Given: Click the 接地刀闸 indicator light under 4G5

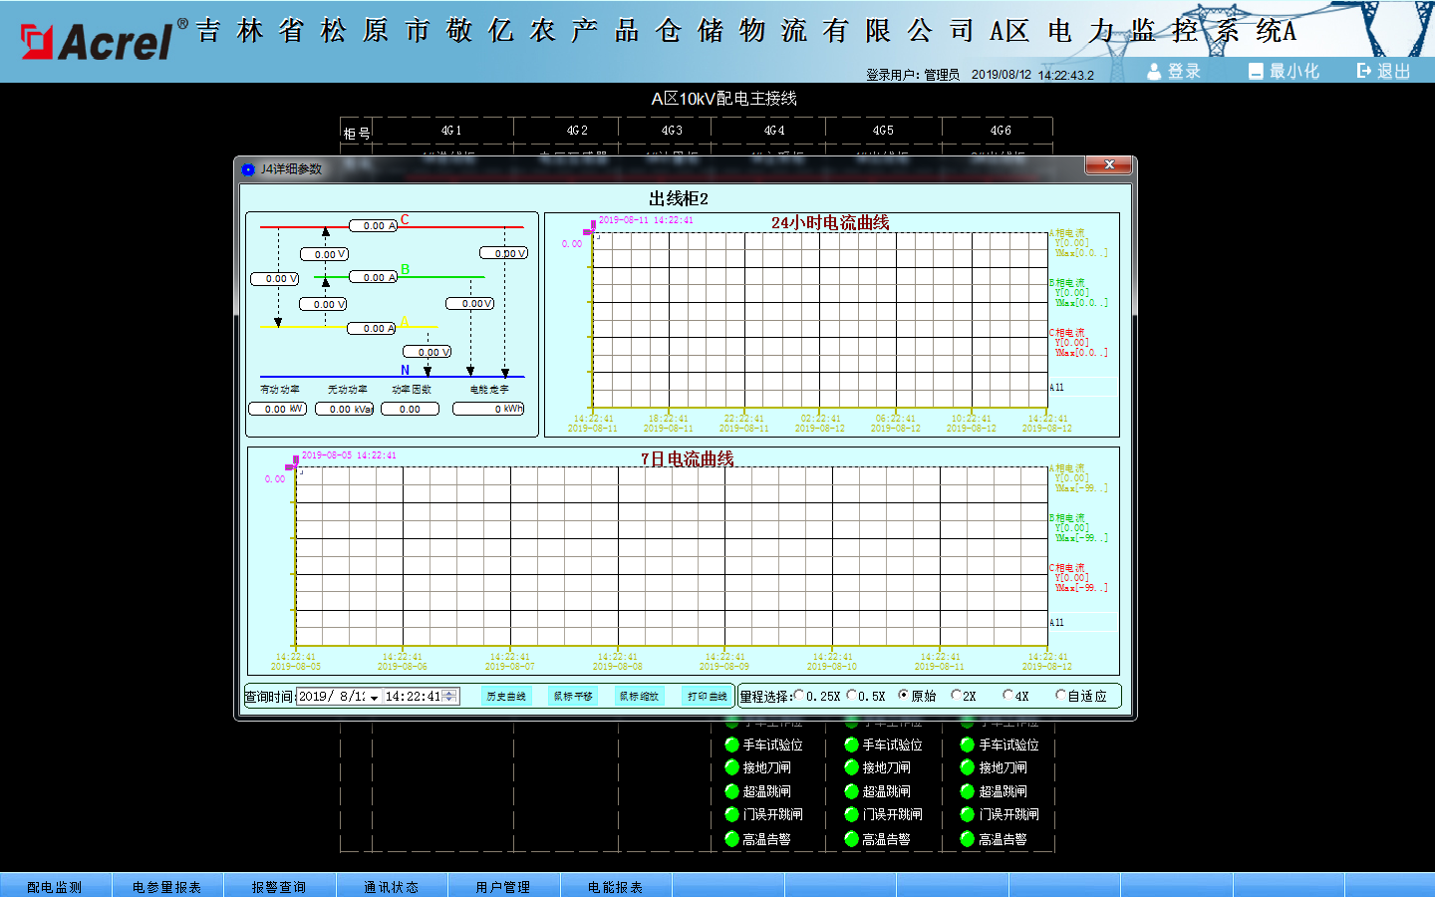Looking at the screenshot, I should [851, 767].
